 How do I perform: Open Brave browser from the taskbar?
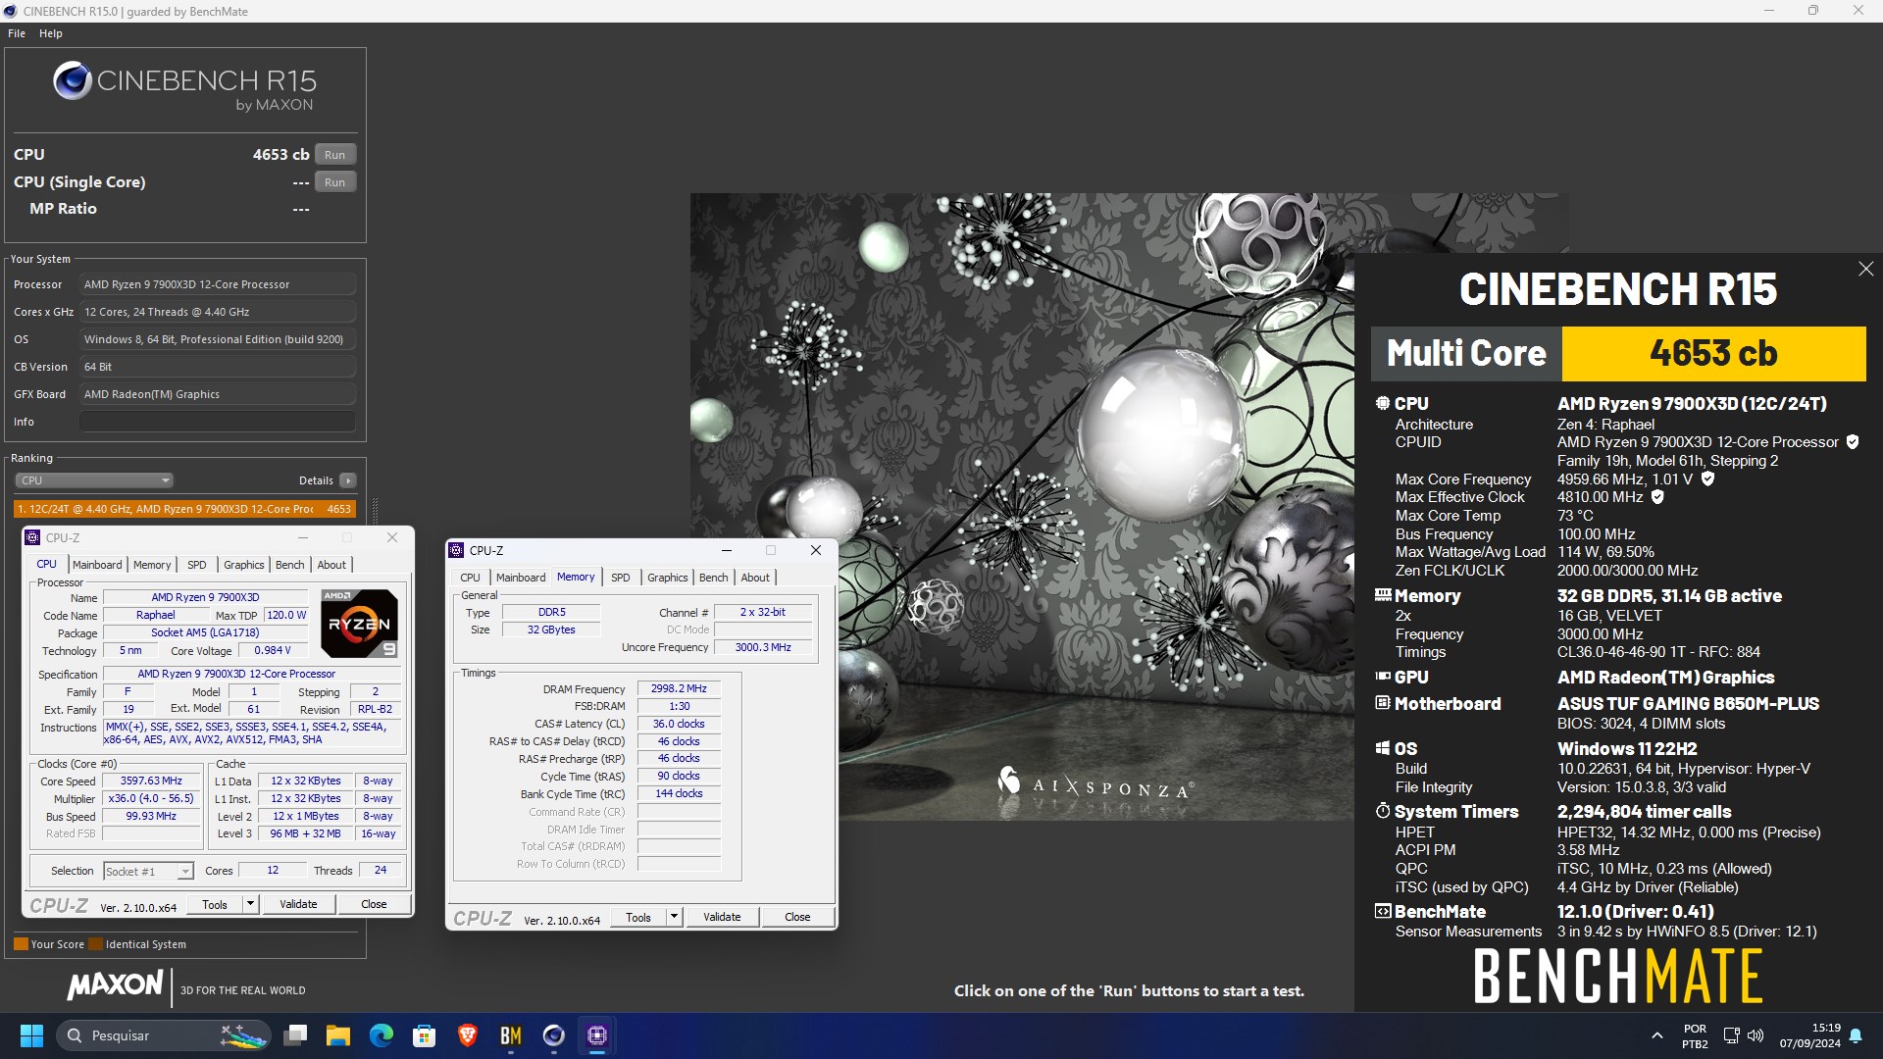click(468, 1035)
